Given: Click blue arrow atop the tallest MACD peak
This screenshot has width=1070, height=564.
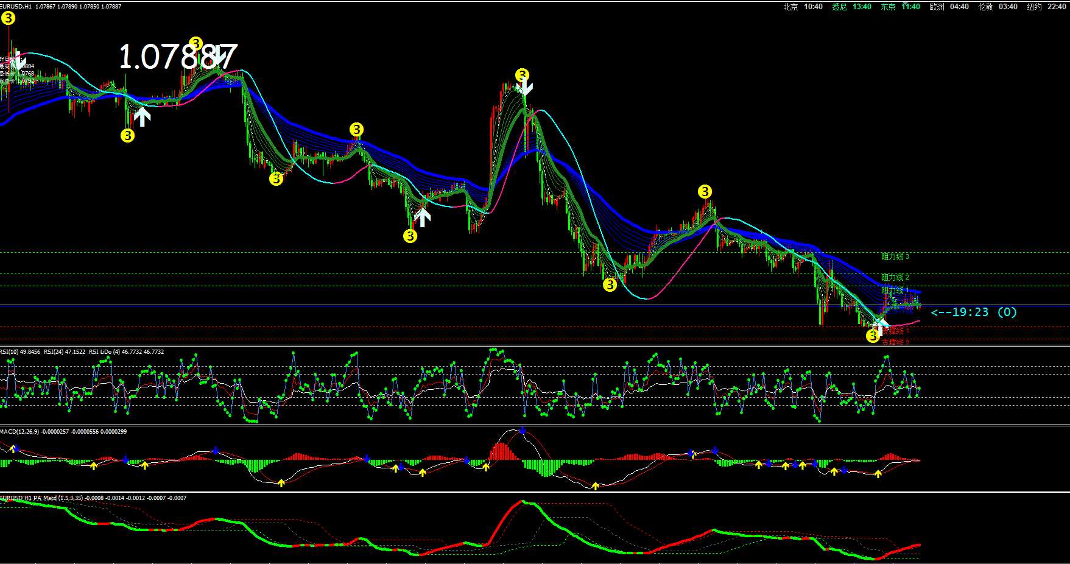Looking at the screenshot, I should click(x=523, y=431).
